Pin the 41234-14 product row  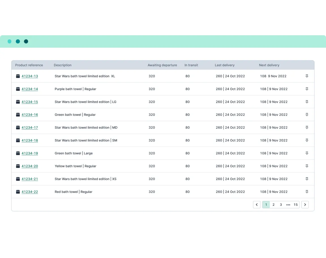click(307, 89)
